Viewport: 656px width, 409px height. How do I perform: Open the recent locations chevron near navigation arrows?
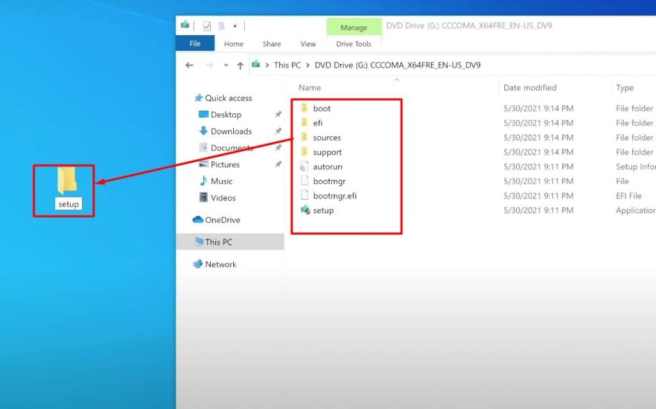coord(225,65)
